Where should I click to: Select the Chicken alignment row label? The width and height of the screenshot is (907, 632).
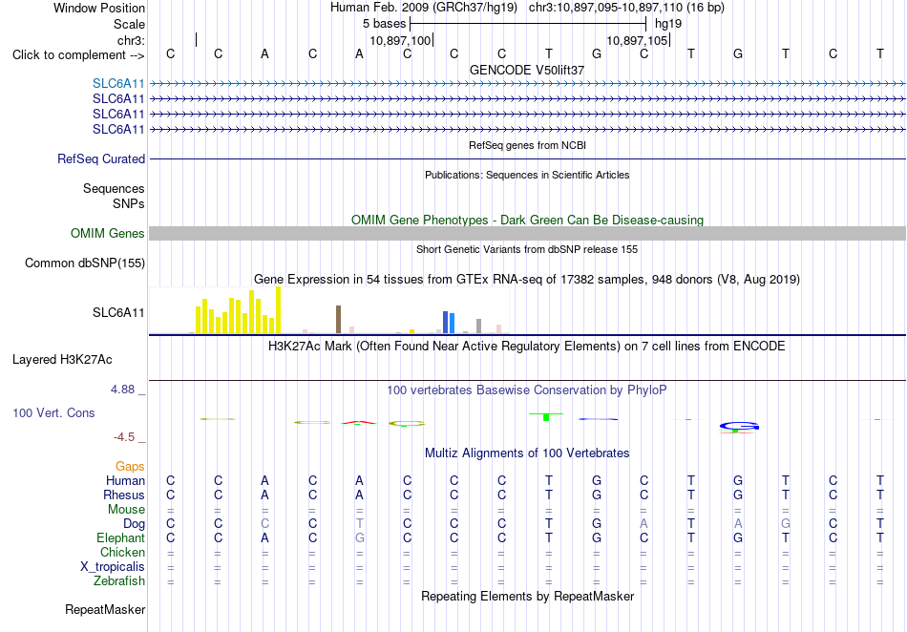click(x=122, y=553)
